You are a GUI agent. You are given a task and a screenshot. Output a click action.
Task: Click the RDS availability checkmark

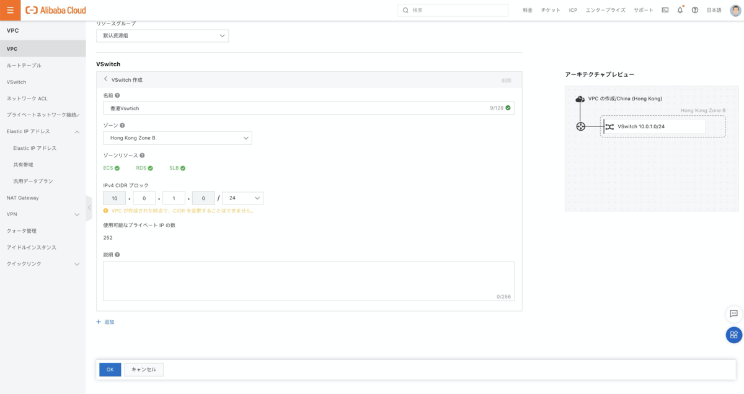tap(150, 168)
